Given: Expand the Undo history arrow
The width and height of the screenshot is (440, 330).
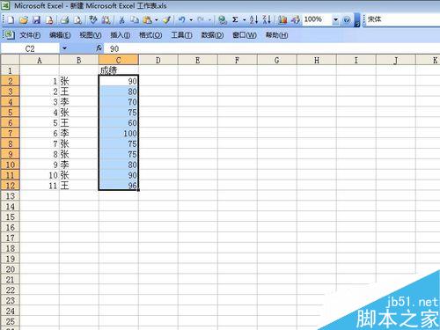Looking at the screenshot, I should pyautogui.click(x=191, y=20).
